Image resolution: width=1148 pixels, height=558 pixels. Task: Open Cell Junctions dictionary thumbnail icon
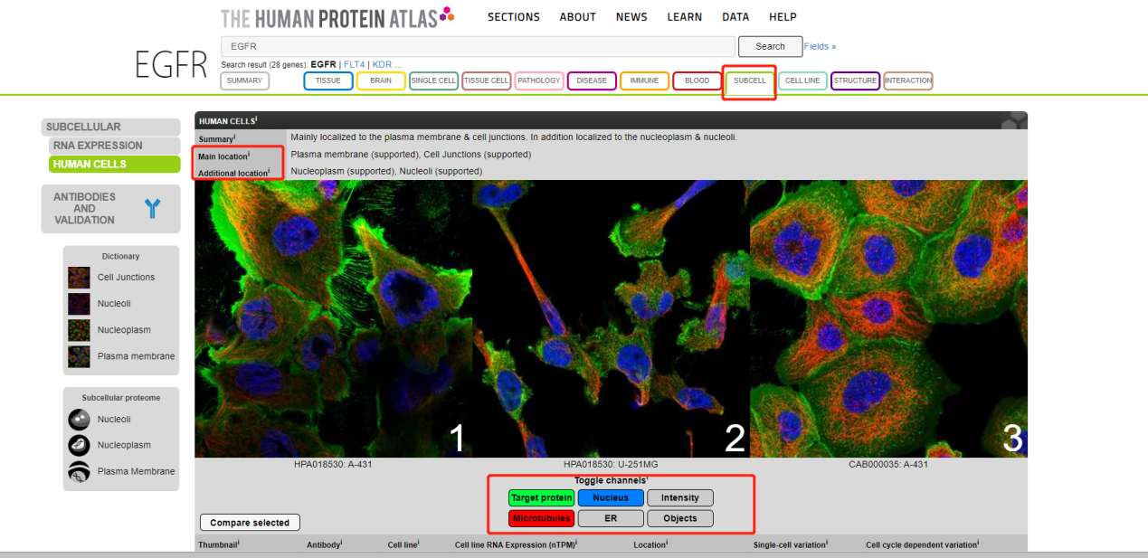[79, 278]
